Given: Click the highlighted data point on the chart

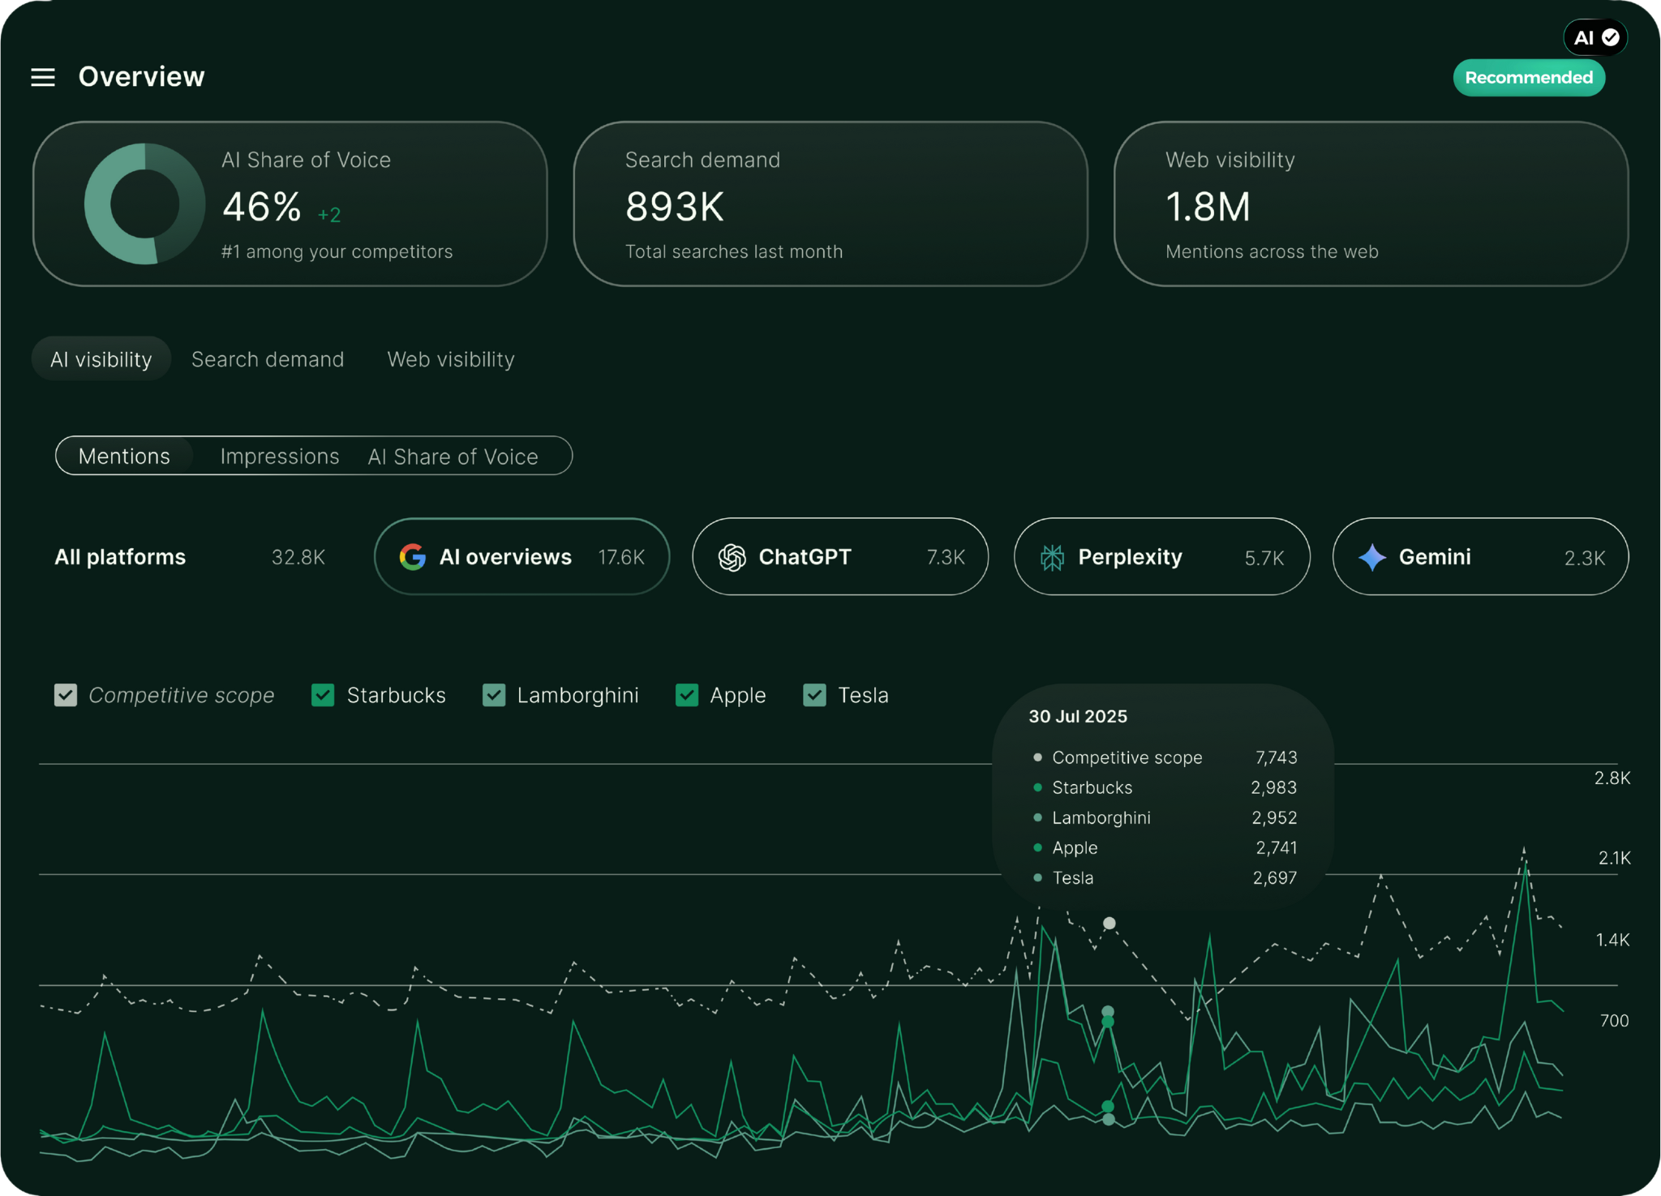Looking at the screenshot, I should (x=1108, y=922).
